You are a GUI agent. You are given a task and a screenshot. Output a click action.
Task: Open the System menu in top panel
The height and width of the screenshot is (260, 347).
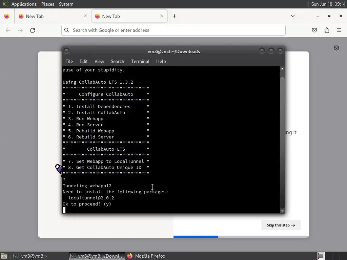coord(66,4)
